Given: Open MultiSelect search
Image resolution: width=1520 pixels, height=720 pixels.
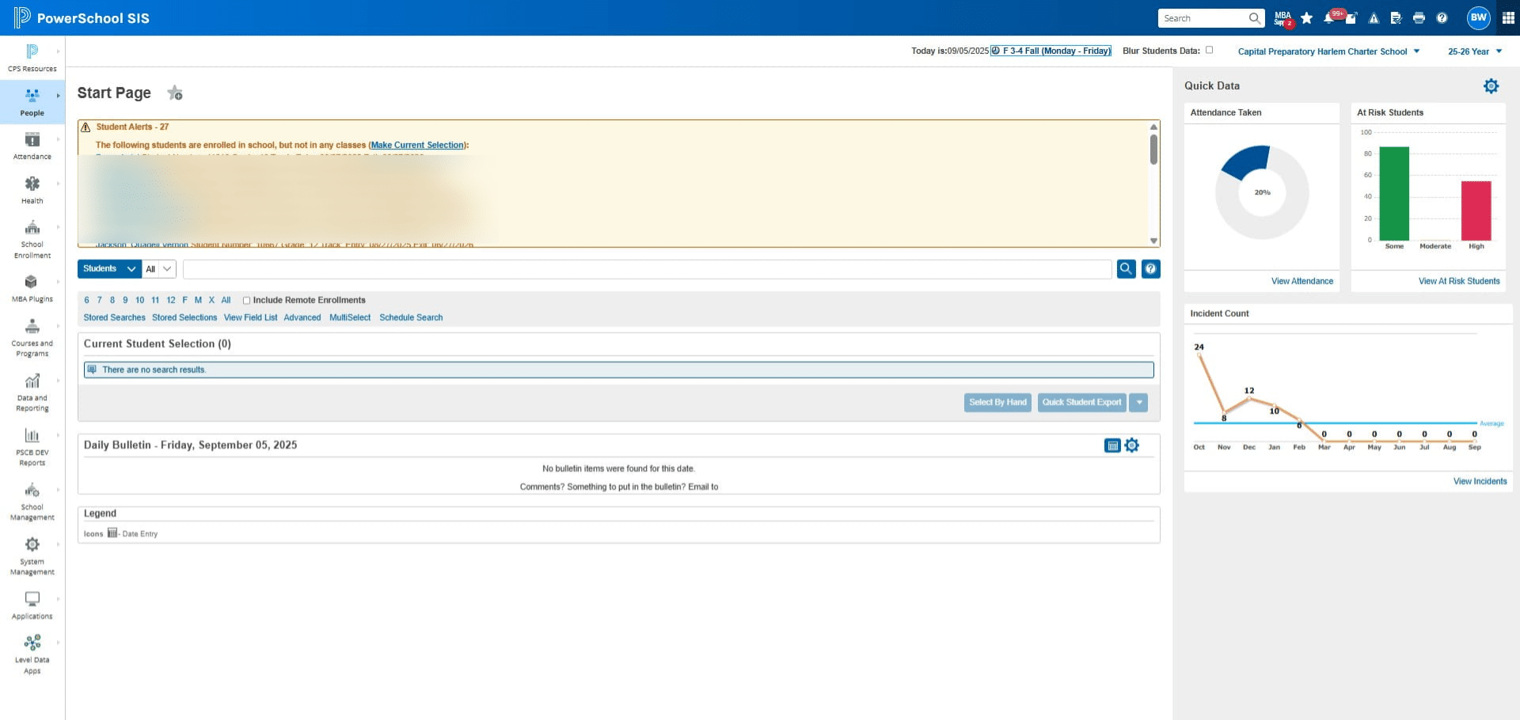Looking at the screenshot, I should coord(350,318).
